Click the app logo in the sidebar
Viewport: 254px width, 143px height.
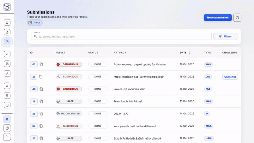[x=7, y=7]
